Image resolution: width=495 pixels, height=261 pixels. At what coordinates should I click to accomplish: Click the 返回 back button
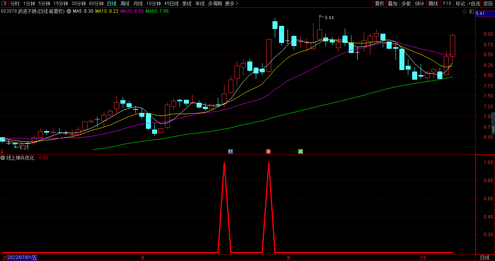coord(488,3)
